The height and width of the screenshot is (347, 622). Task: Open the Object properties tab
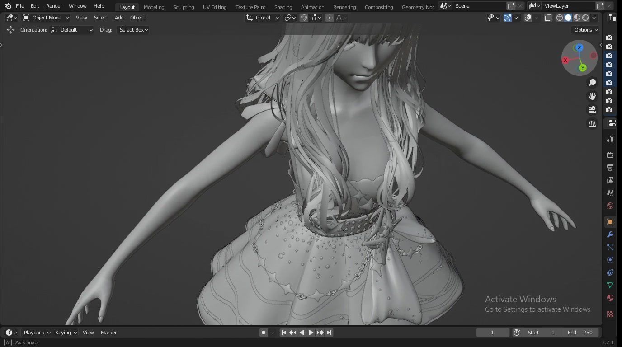(x=610, y=222)
